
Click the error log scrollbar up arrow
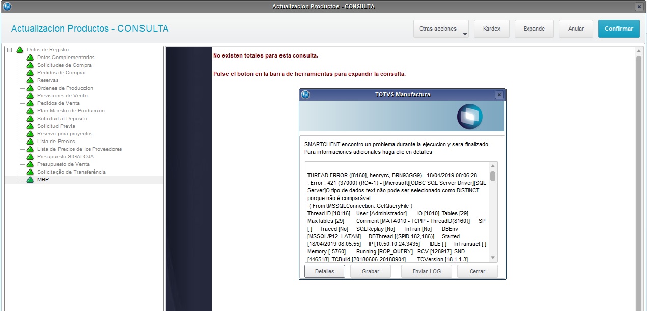coord(493,166)
